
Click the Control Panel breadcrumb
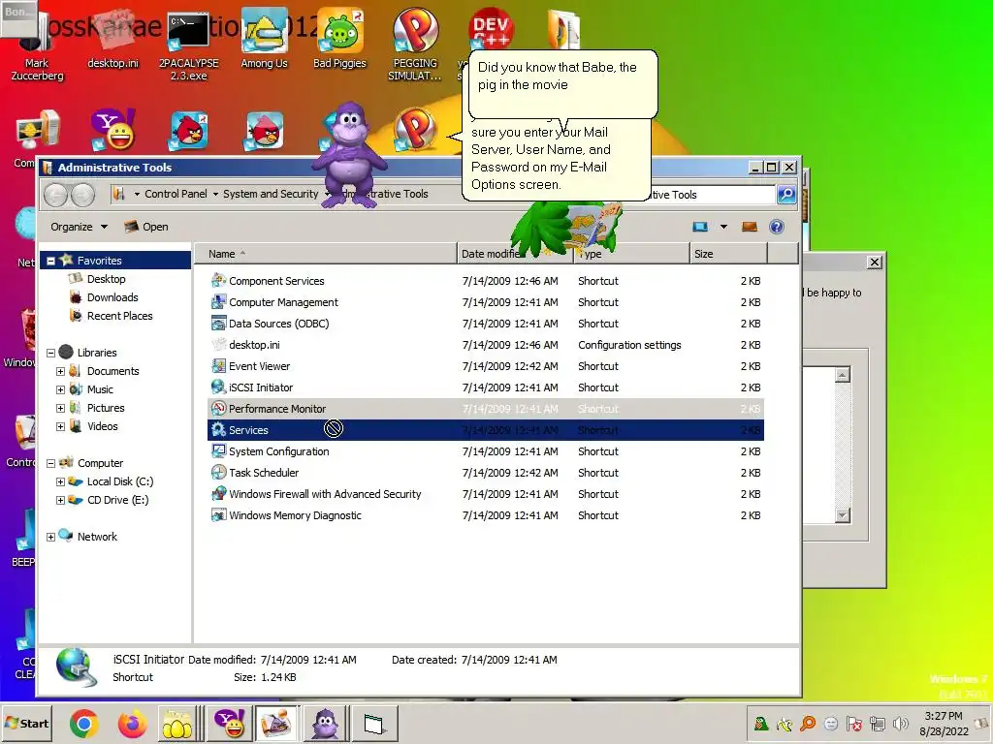[x=176, y=194]
